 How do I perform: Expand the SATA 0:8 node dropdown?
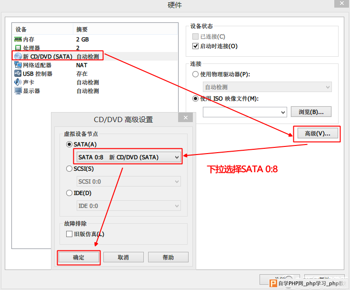pyautogui.click(x=129, y=157)
